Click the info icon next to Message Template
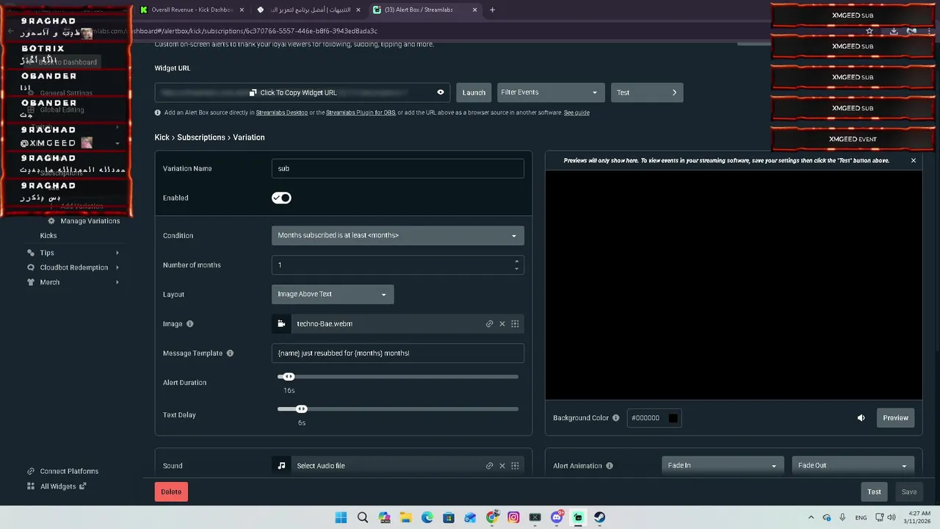The width and height of the screenshot is (940, 529). point(230,353)
